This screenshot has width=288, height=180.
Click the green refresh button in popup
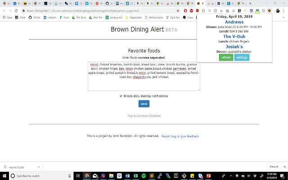pyautogui.click(x=226, y=58)
